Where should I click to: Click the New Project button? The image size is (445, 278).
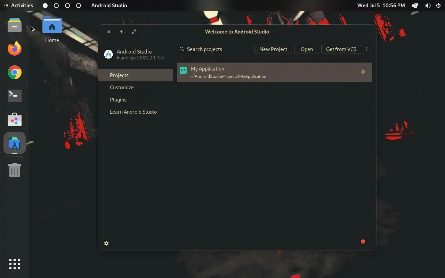[273, 49]
